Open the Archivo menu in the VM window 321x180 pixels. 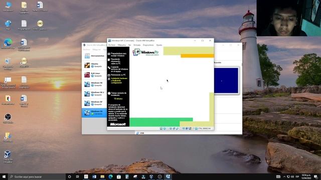(111, 45)
